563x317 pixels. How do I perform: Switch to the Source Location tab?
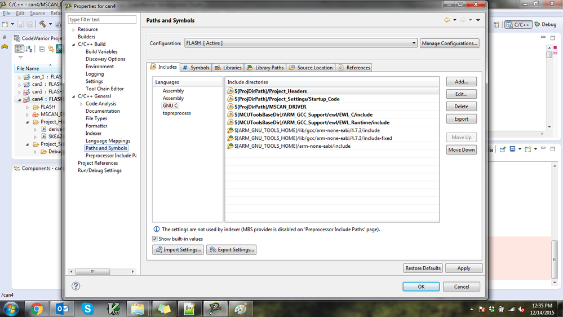311,68
